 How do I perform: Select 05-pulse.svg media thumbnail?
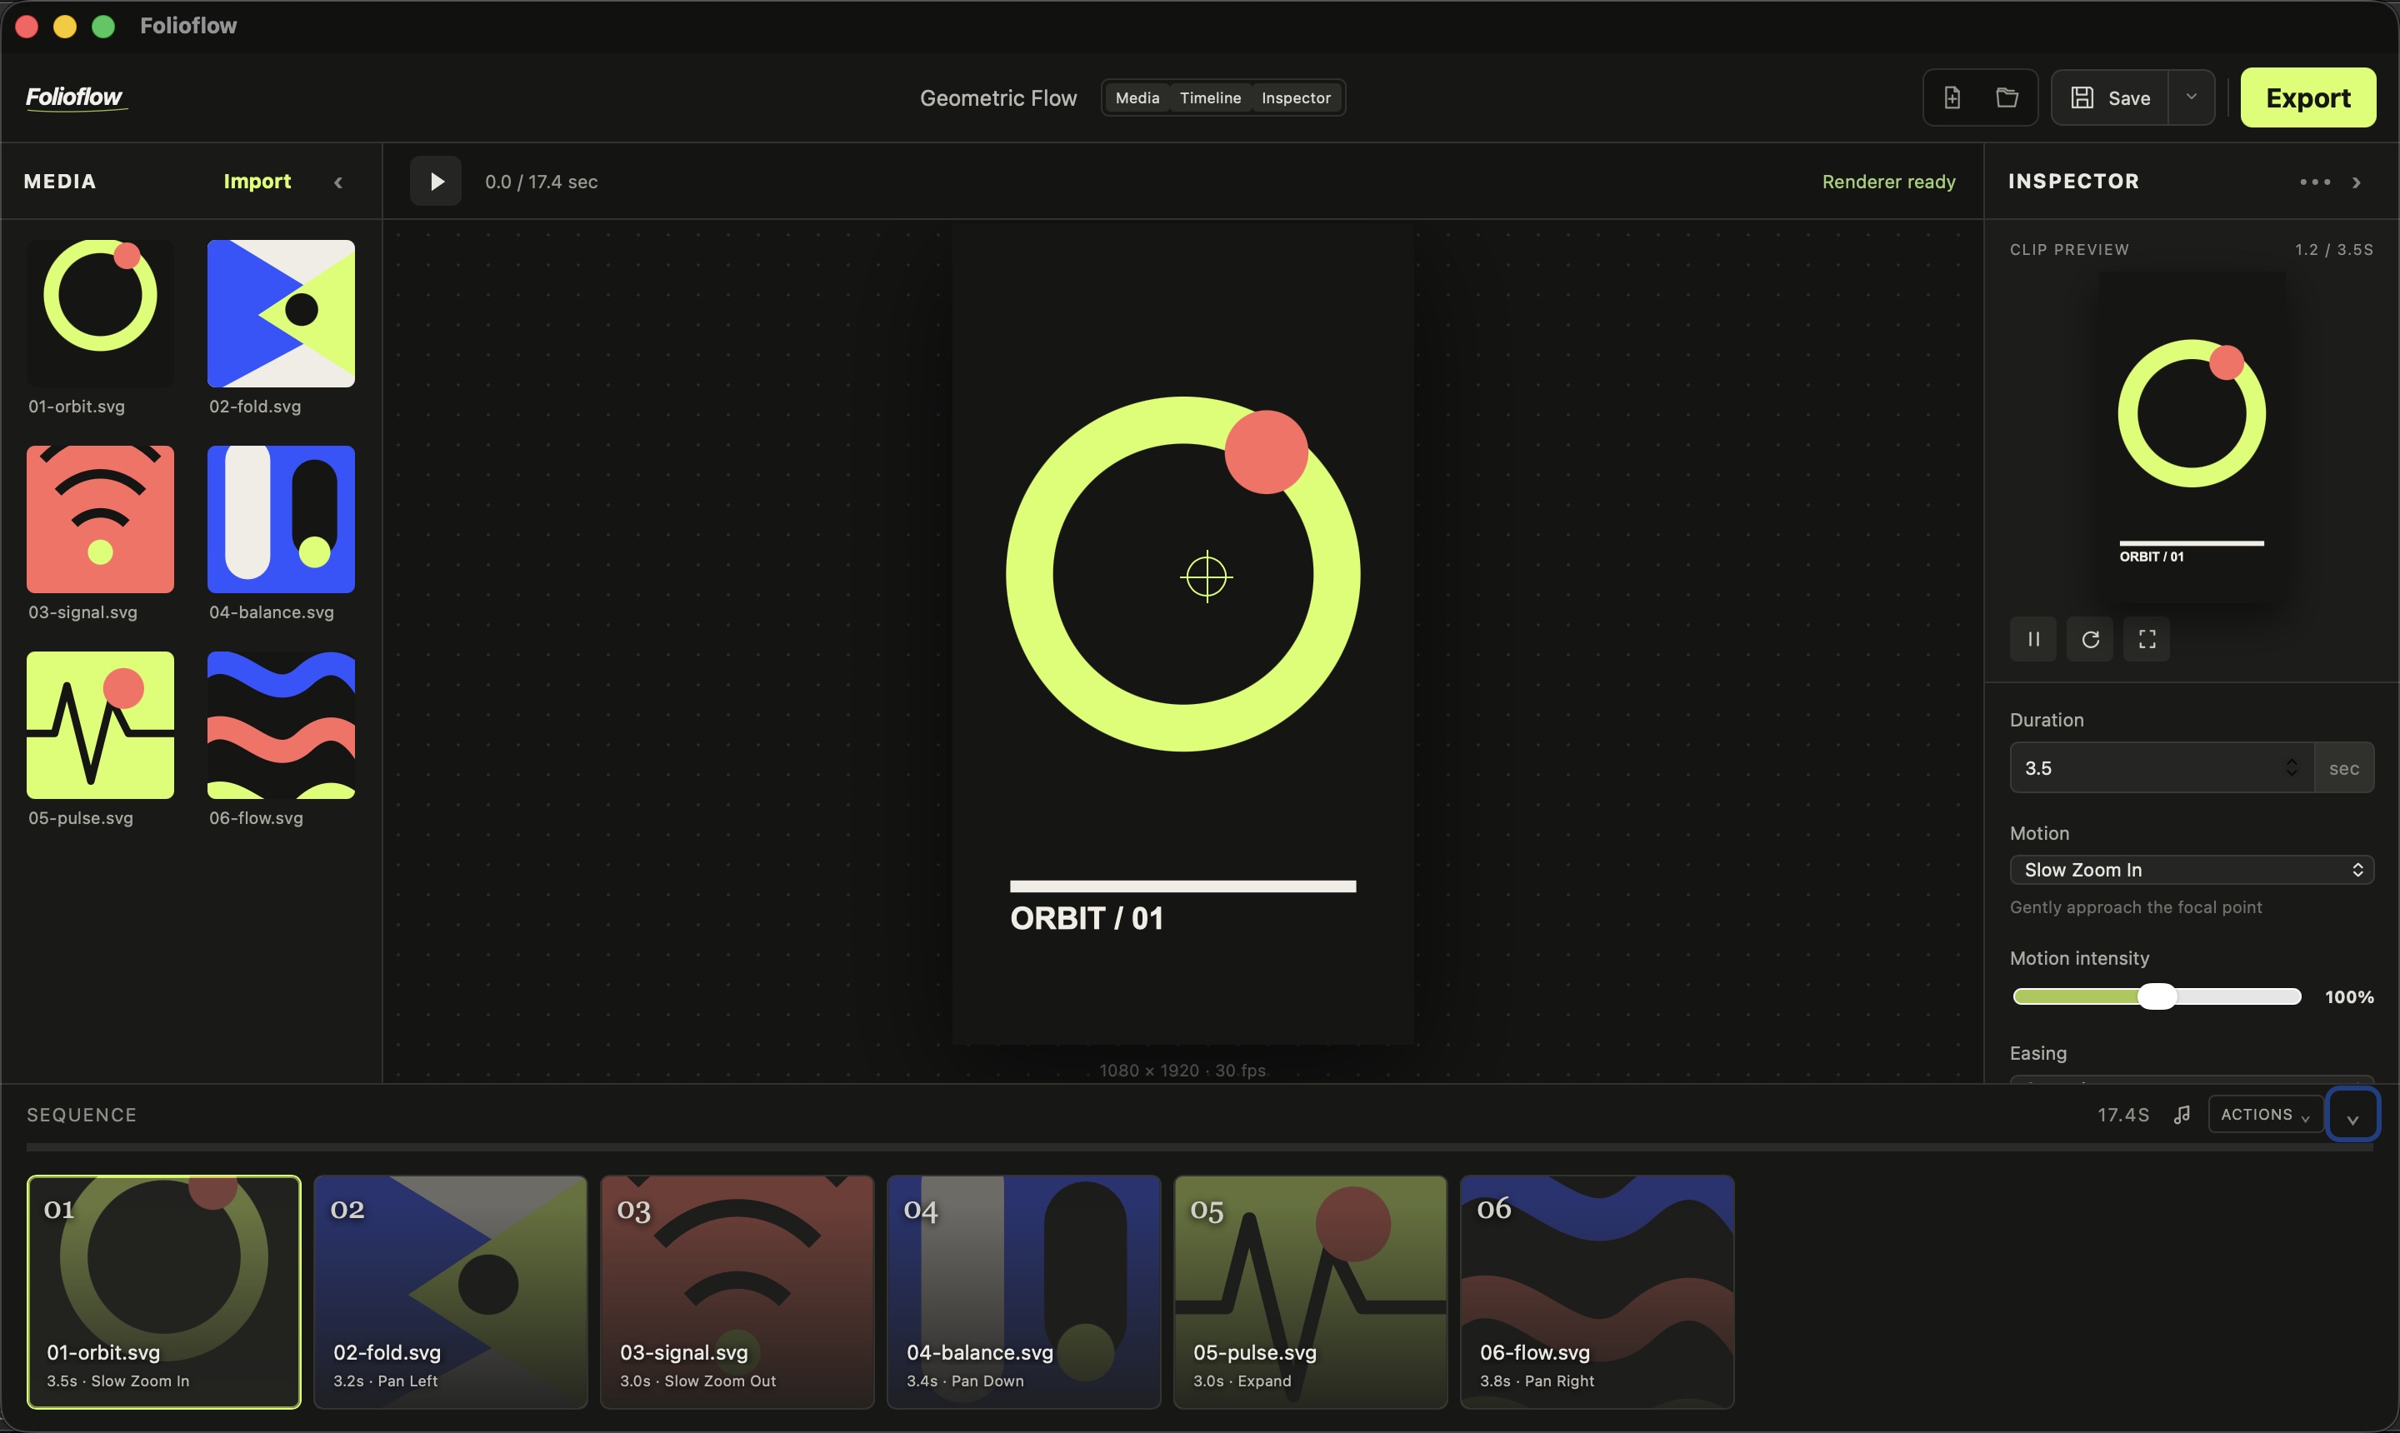(x=101, y=725)
